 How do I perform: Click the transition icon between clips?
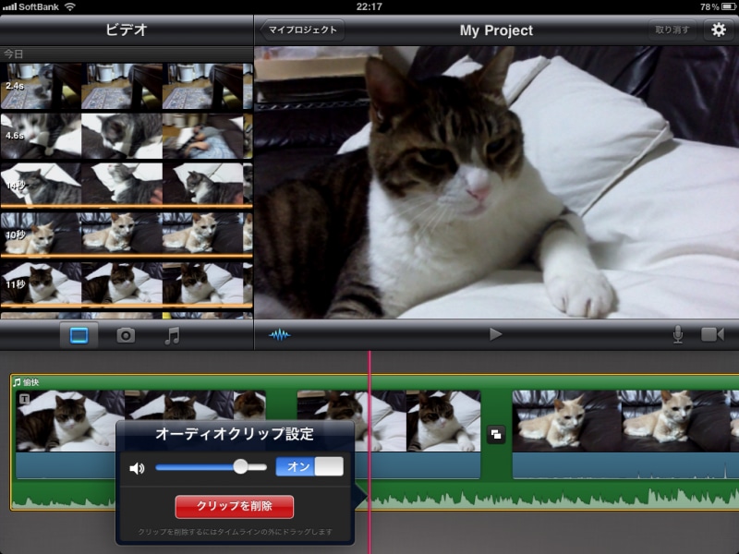tap(496, 435)
